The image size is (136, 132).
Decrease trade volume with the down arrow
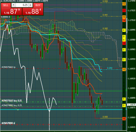click(14, 5)
